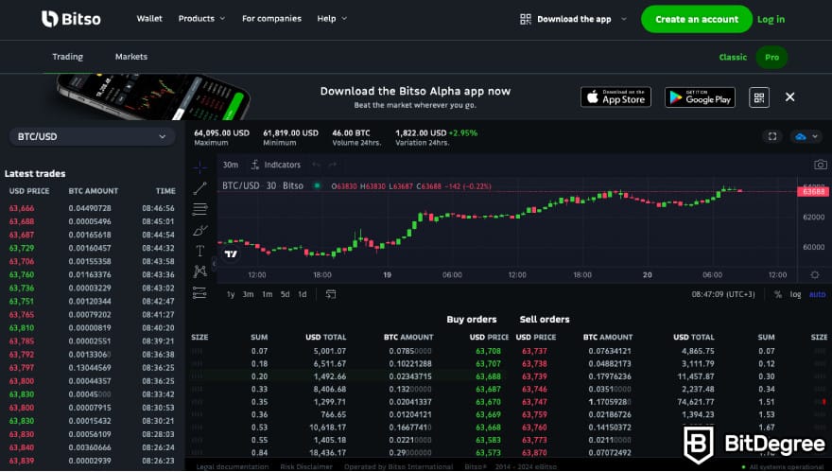Select the brush drawing tool
Screen dimensions: 832x472
[200, 231]
